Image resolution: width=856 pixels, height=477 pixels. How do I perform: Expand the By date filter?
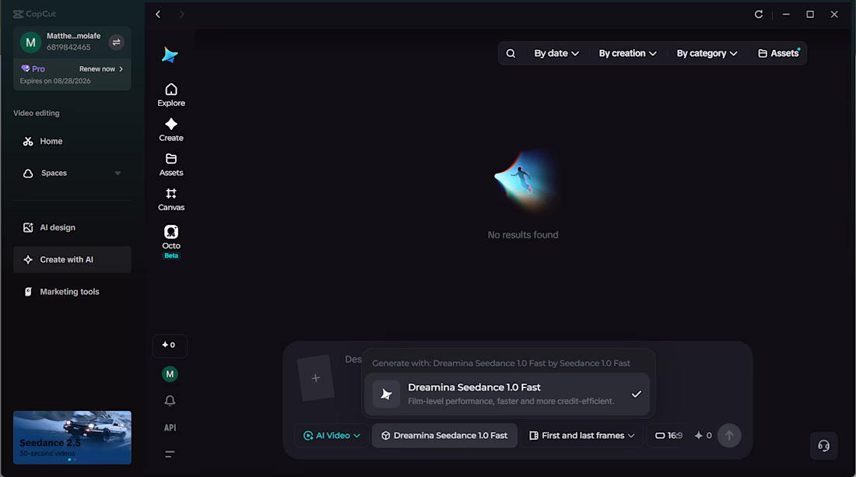[556, 54]
